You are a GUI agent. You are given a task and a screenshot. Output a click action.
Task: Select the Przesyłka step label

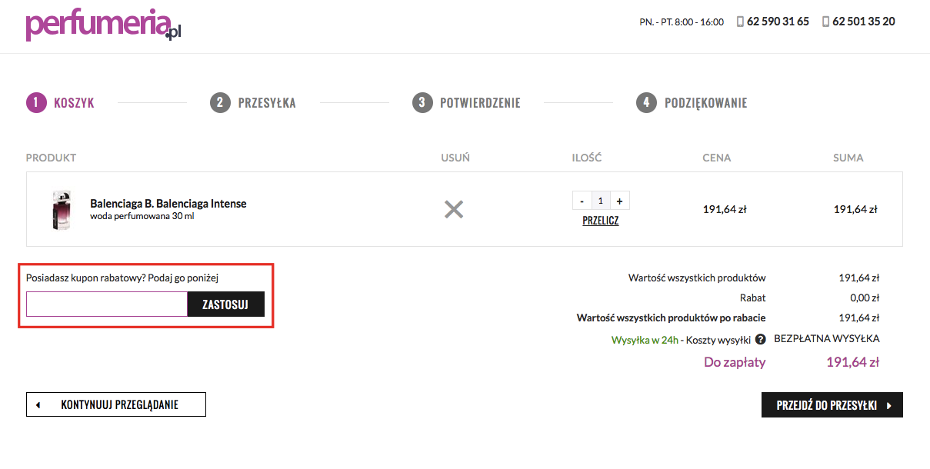267,103
